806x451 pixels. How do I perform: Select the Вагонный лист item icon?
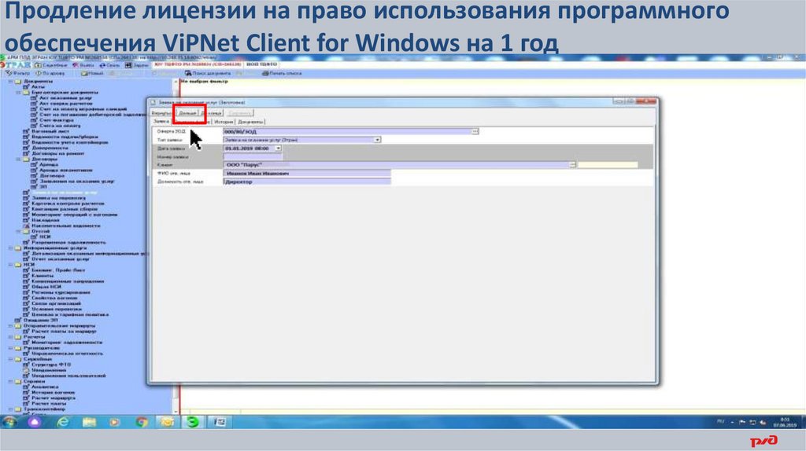26,131
